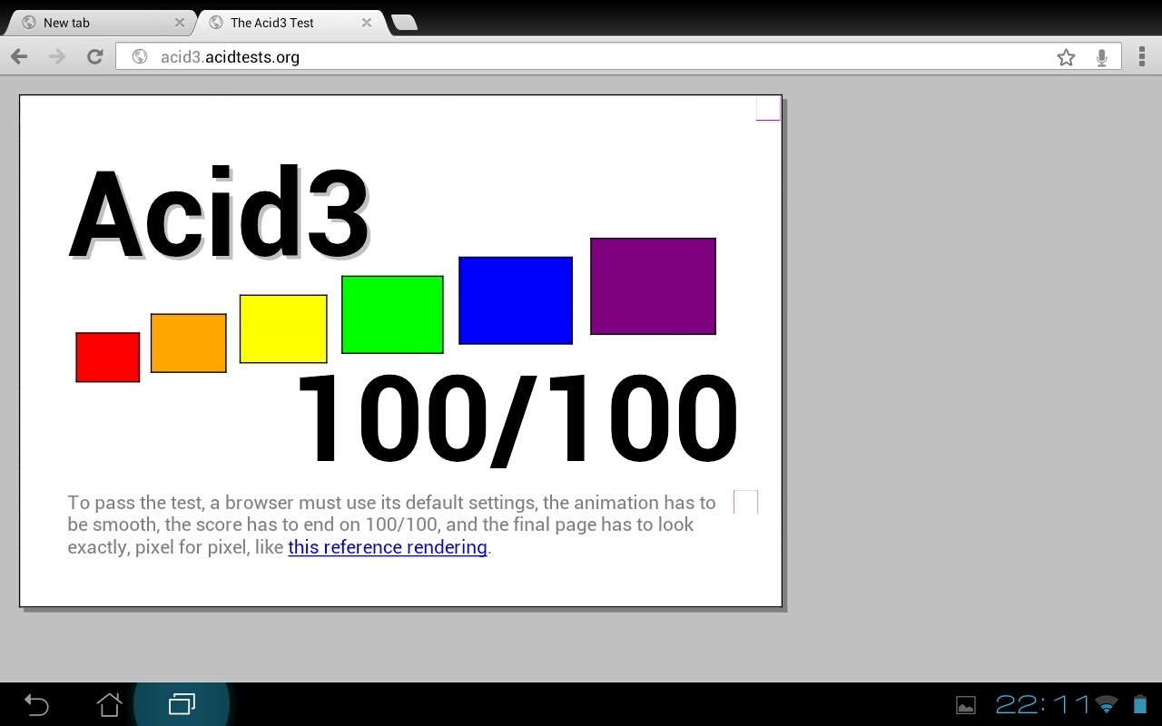The width and height of the screenshot is (1162, 726).
Task: Tap the battery indicator
Action: (1137, 704)
